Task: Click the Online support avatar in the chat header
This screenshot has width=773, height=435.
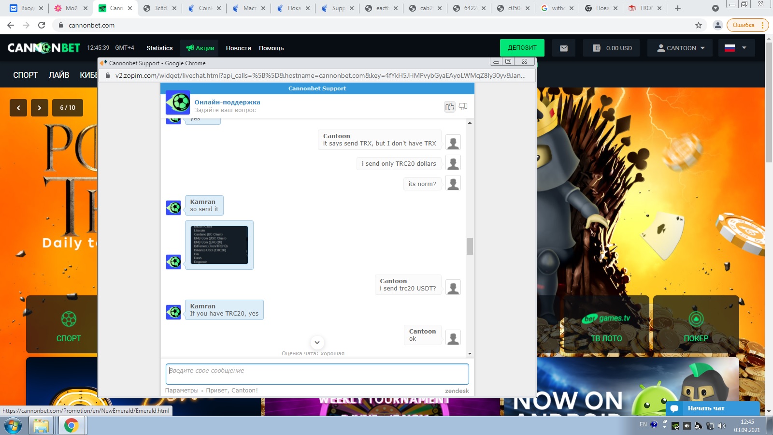Action: 178,102
